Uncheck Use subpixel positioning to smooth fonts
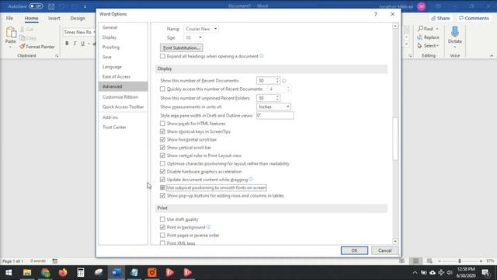Screen dimensions: 497x280 162,187
